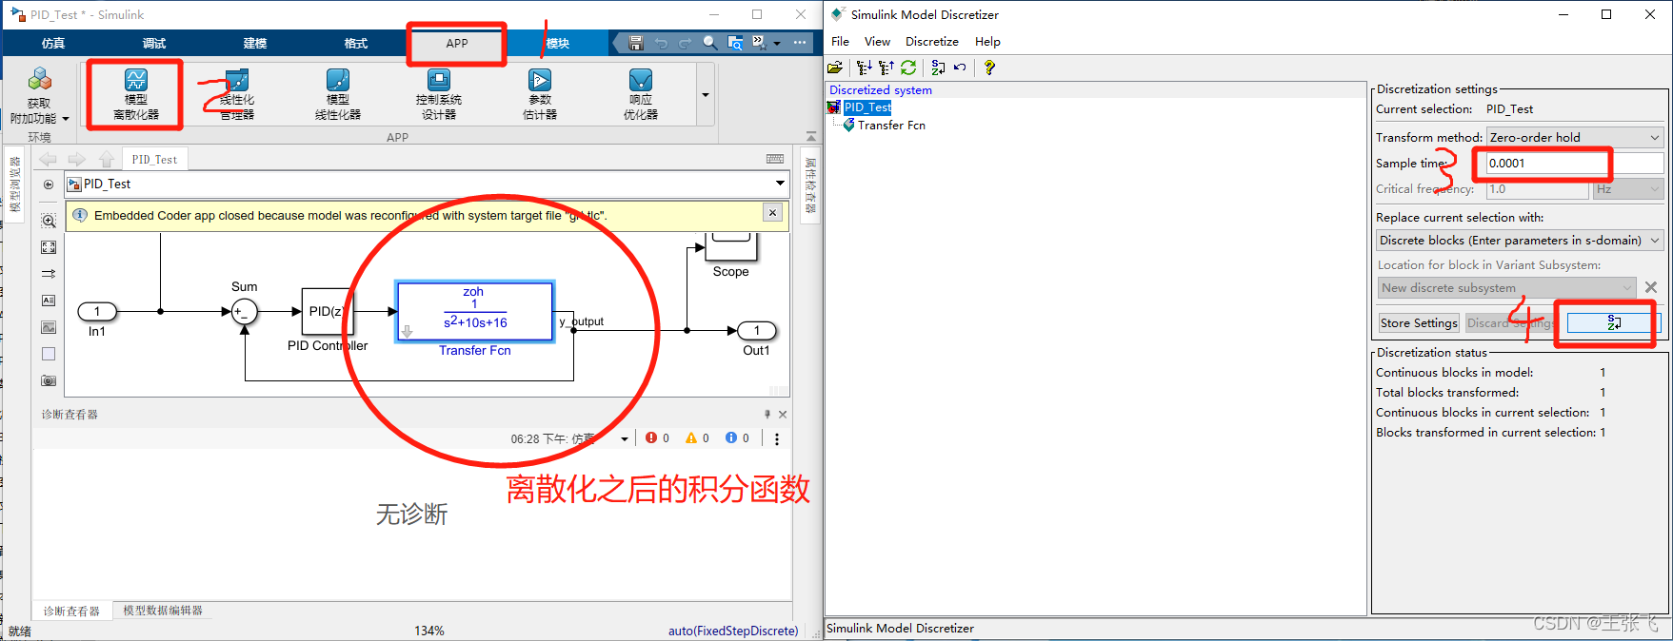Switch to the 仿真 ribbon tab
The image size is (1673, 641).
pos(53,44)
